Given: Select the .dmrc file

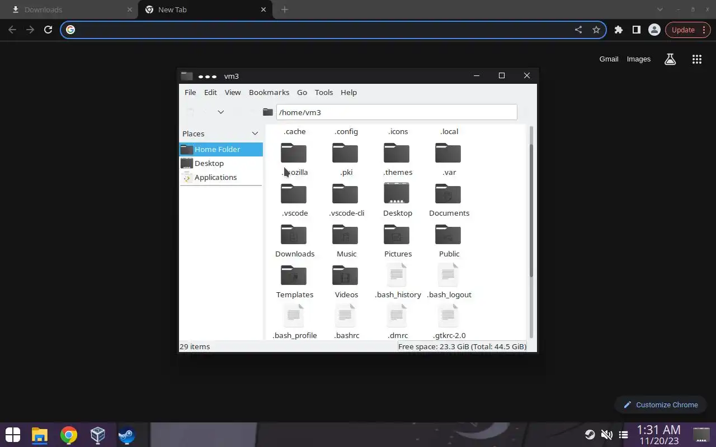Looking at the screenshot, I should [397, 316].
